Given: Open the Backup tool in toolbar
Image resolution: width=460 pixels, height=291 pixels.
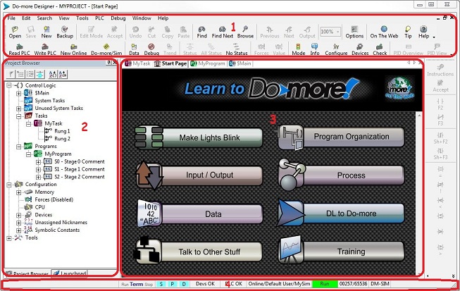Looking at the screenshot, I should pos(65,32).
